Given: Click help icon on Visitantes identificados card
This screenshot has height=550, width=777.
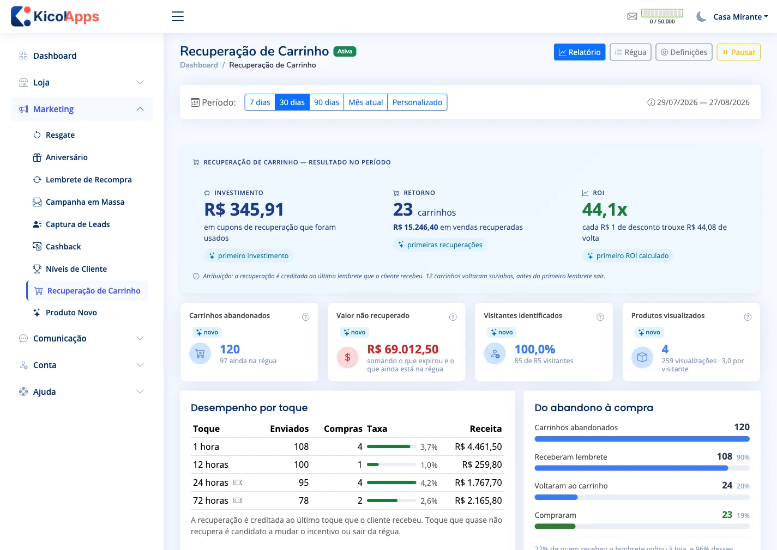Looking at the screenshot, I should 600,317.
